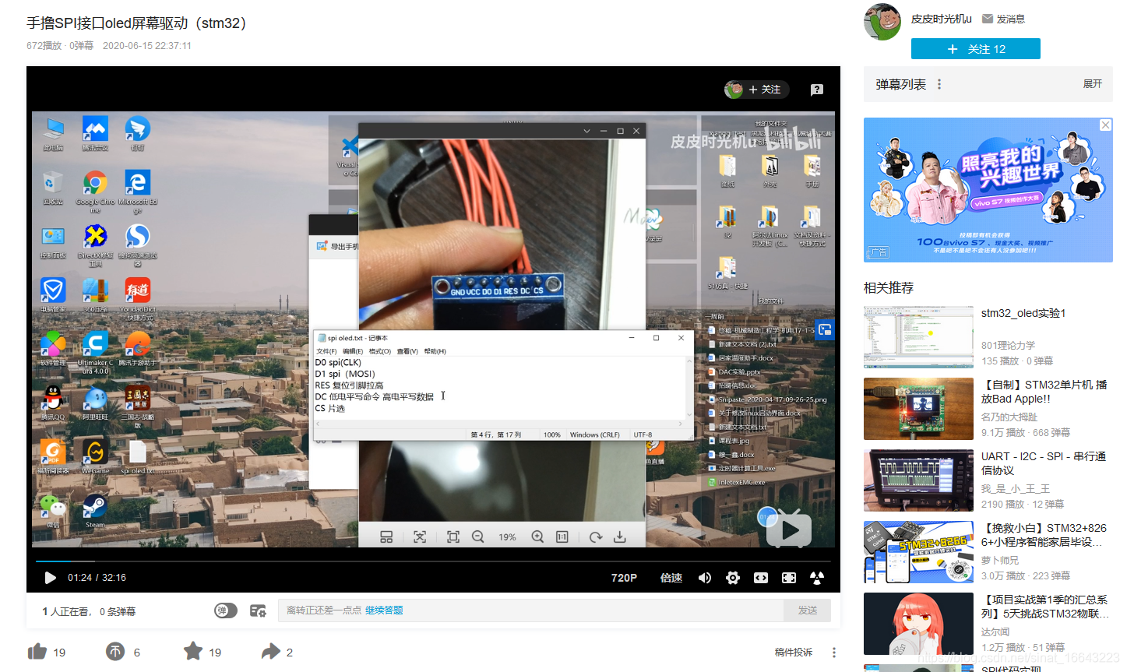
Task: Click Steam desktop icon
Action: point(95,511)
